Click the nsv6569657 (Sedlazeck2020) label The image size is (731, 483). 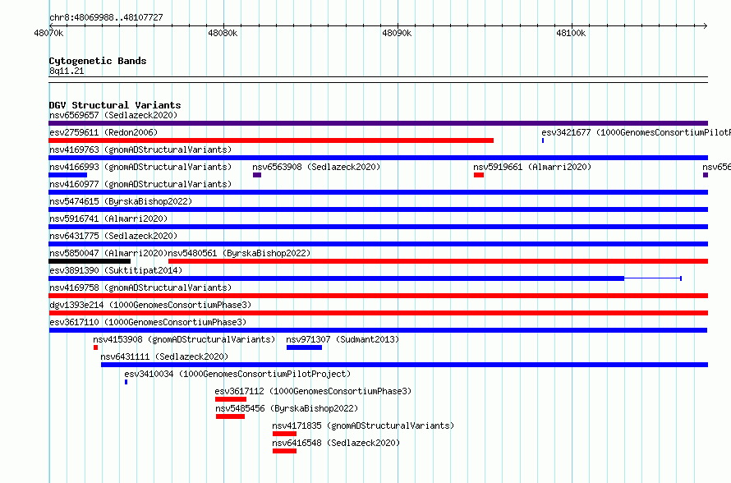click(113, 115)
